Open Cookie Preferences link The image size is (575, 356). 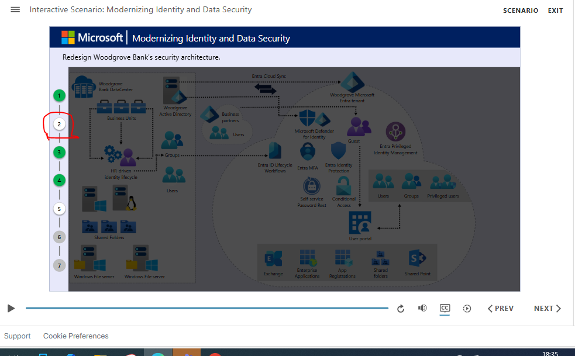pyautogui.click(x=76, y=336)
